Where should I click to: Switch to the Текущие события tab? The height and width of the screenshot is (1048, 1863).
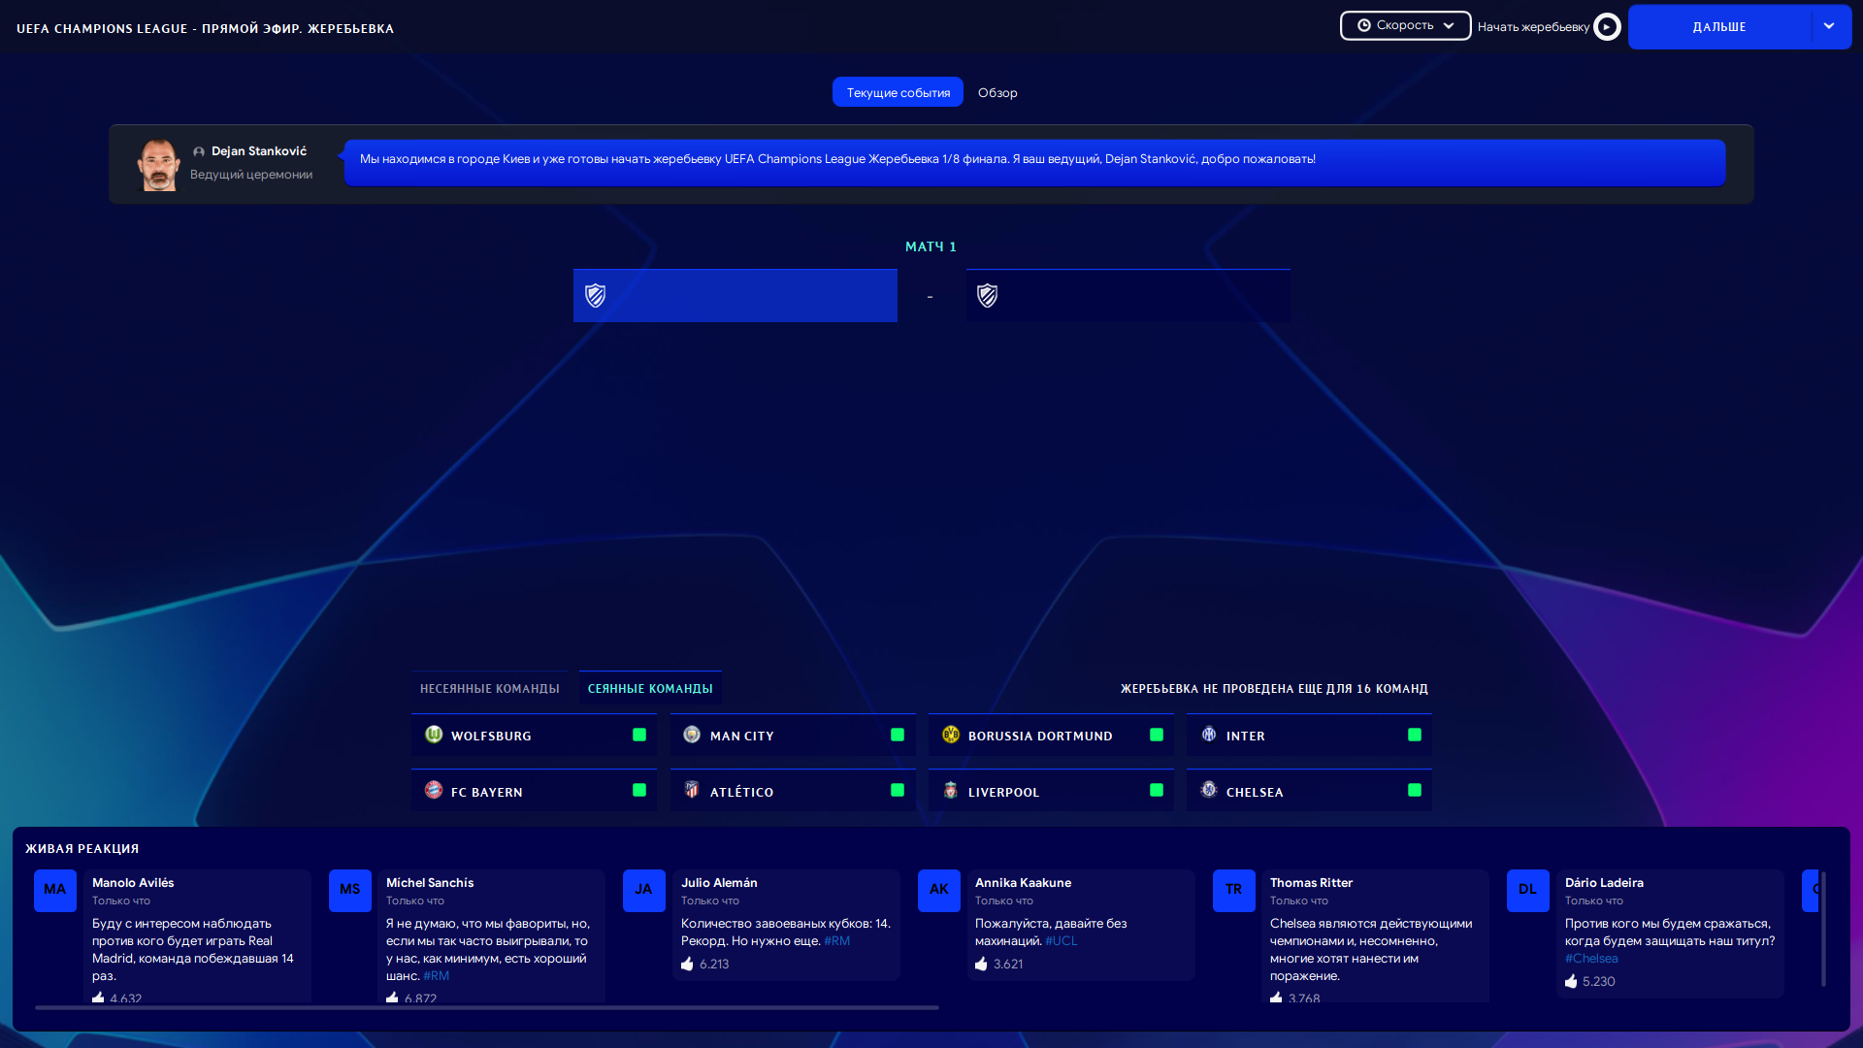[x=898, y=92]
